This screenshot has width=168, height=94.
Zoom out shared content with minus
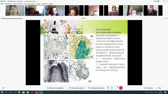point(81,19)
